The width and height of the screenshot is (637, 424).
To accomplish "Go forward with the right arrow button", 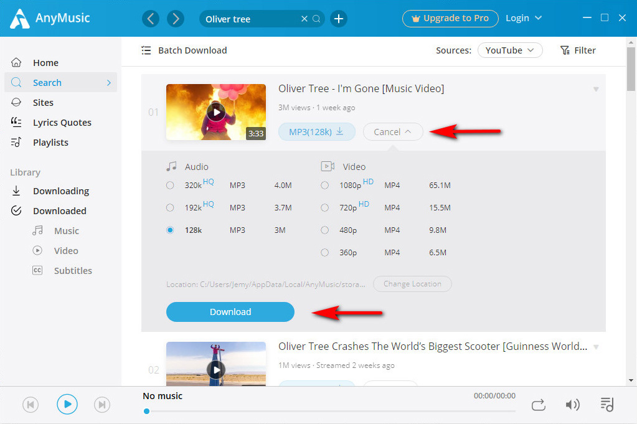I will 176,19.
